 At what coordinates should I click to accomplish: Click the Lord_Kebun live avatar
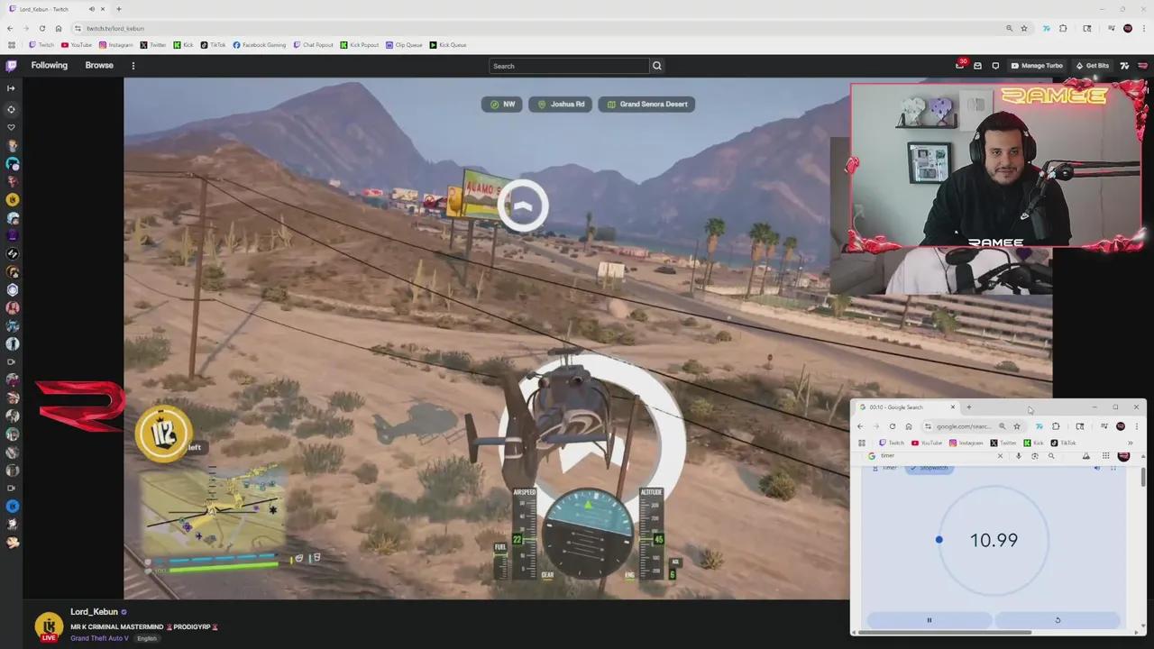pos(49,626)
